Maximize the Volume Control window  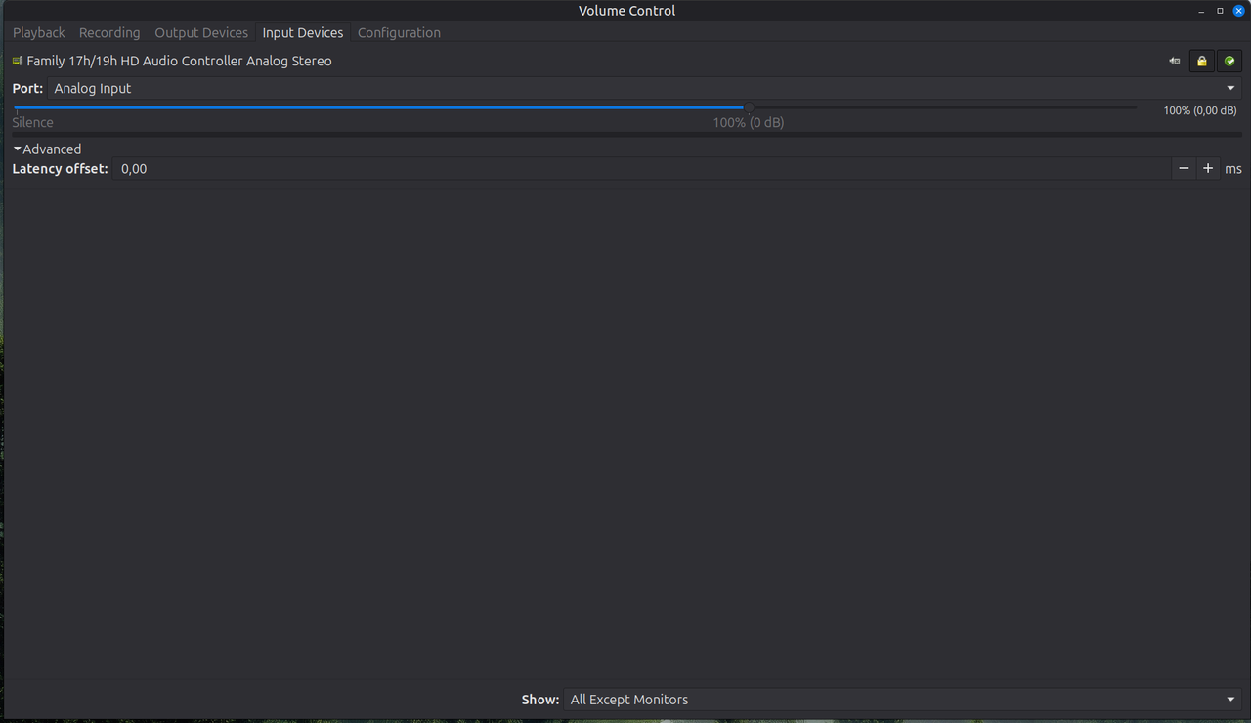pyautogui.click(x=1220, y=11)
